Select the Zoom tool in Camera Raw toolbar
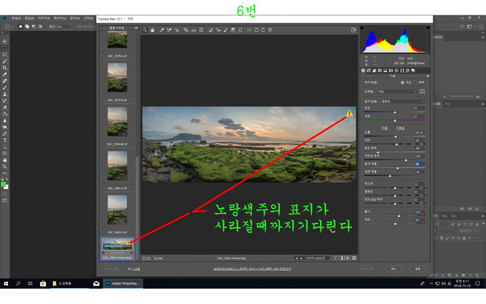Viewport: 486px width, 304px height. click(145, 30)
